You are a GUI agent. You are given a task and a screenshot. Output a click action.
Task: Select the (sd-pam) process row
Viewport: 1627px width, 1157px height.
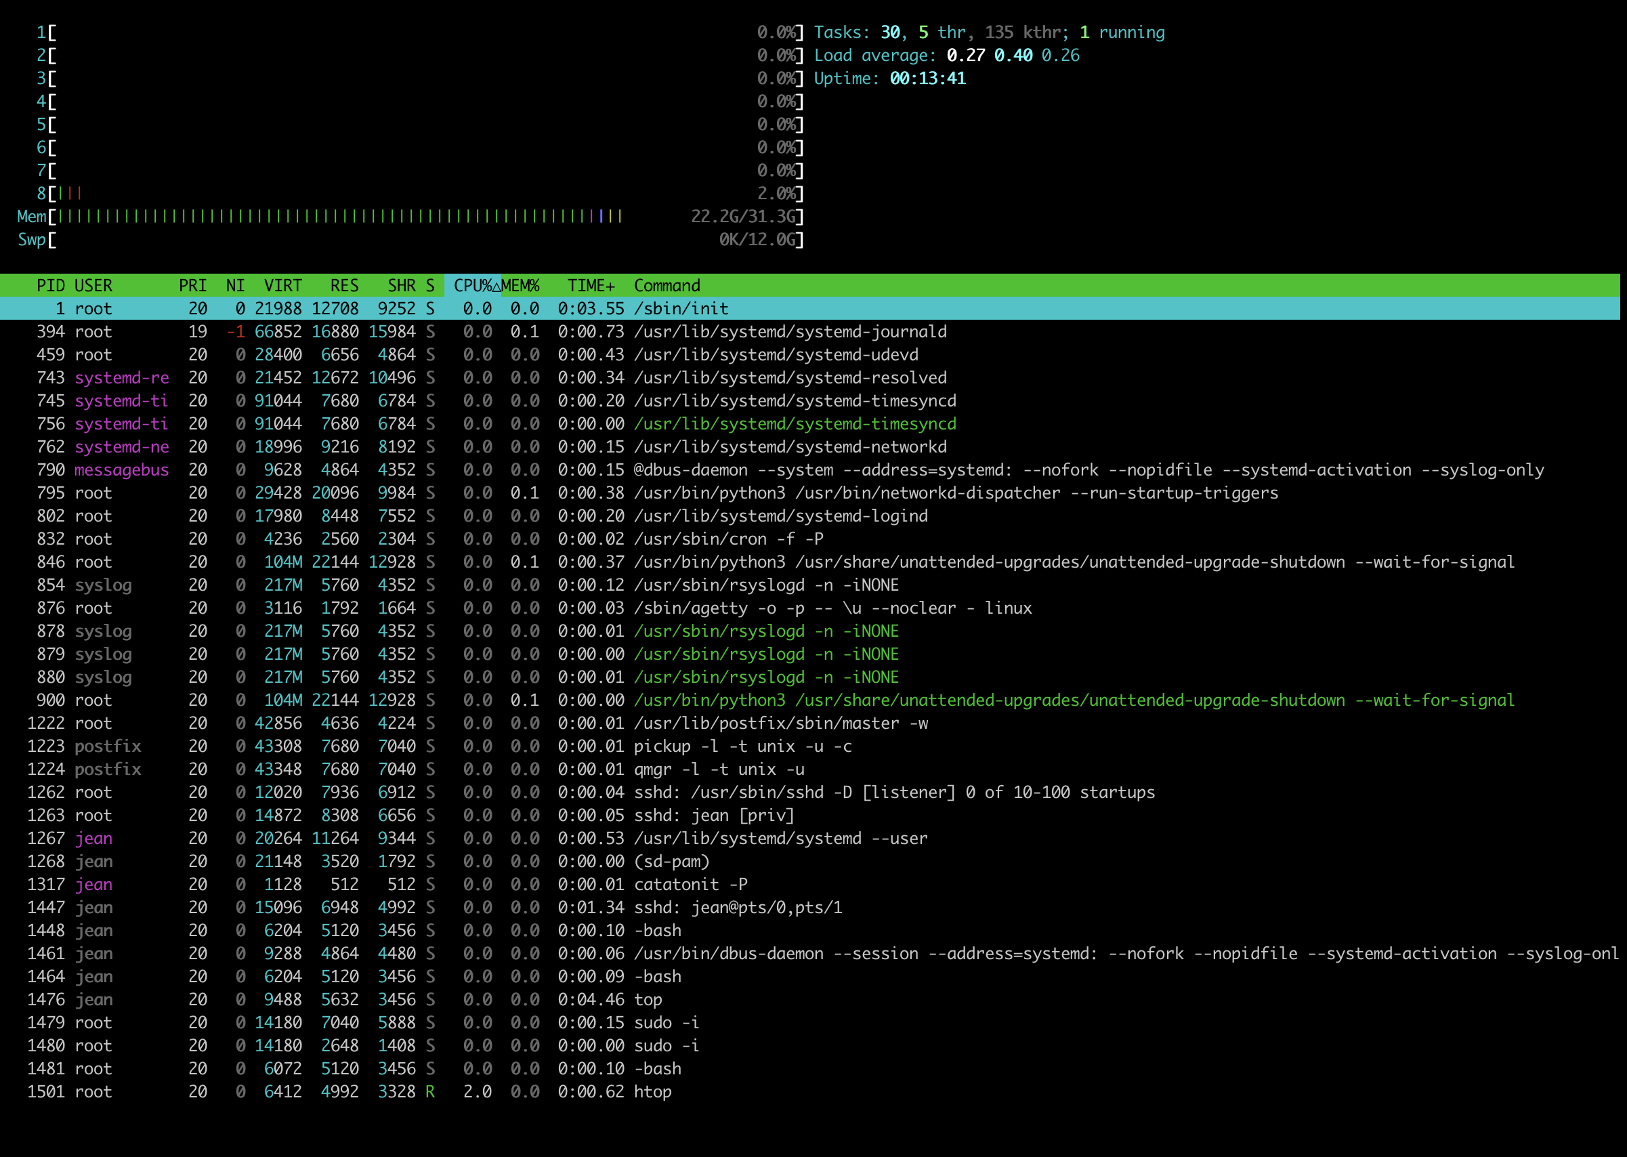pyautogui.click(x=810, y=862)
